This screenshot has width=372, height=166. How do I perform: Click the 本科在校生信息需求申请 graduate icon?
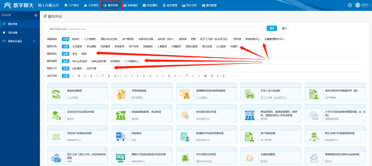[56, 115]
